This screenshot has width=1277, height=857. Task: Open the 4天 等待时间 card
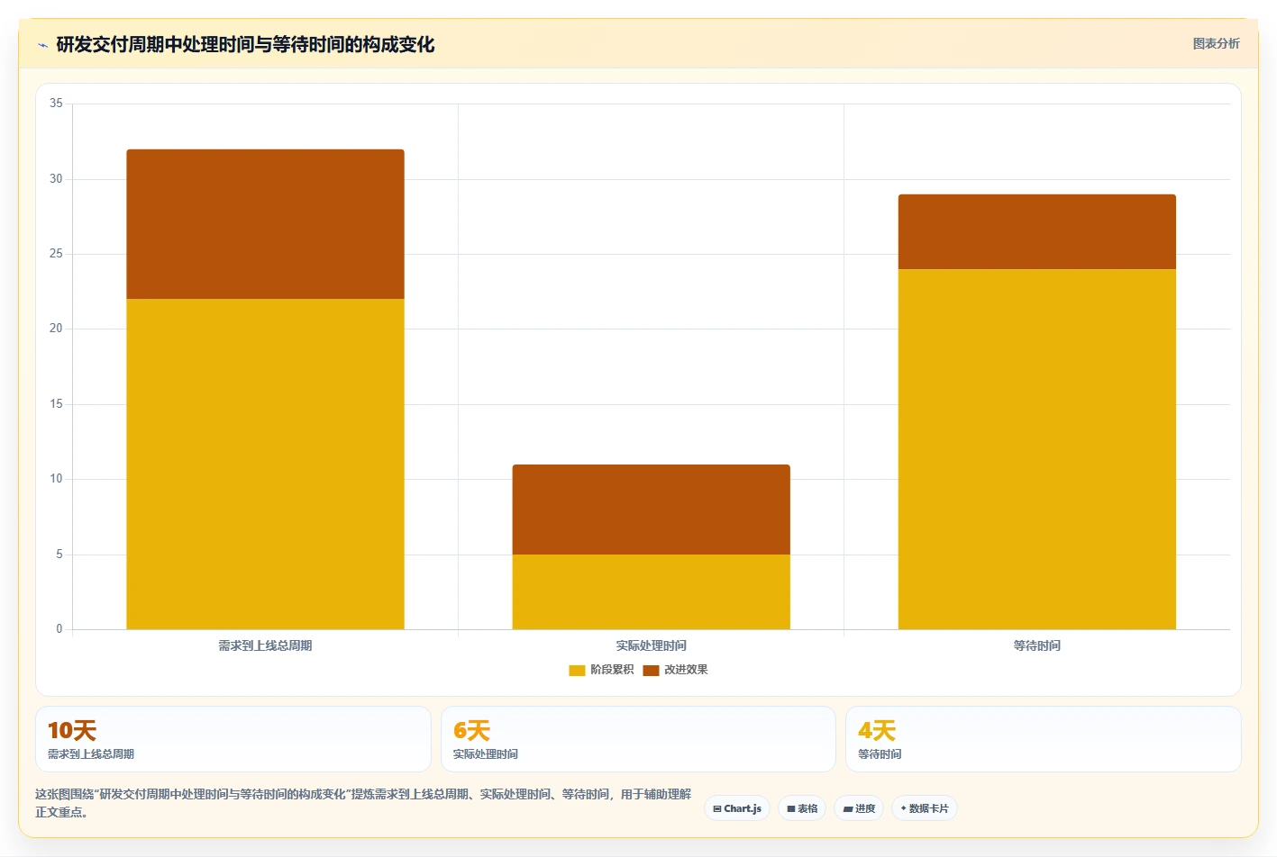tap(1044, 739)
